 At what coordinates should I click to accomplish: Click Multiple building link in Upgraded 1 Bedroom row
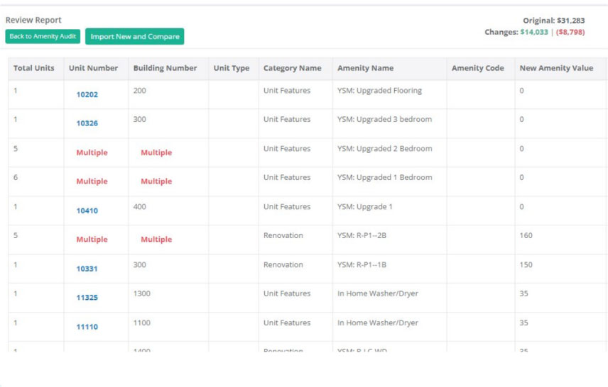(156, 181)
